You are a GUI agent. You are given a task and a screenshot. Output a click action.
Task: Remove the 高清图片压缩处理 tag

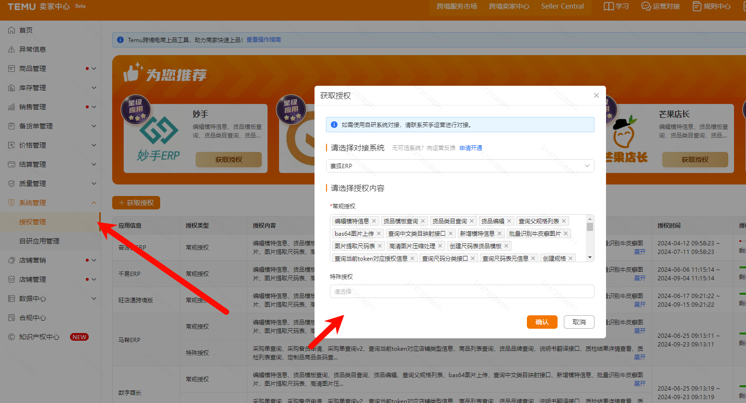coord(440,246)
